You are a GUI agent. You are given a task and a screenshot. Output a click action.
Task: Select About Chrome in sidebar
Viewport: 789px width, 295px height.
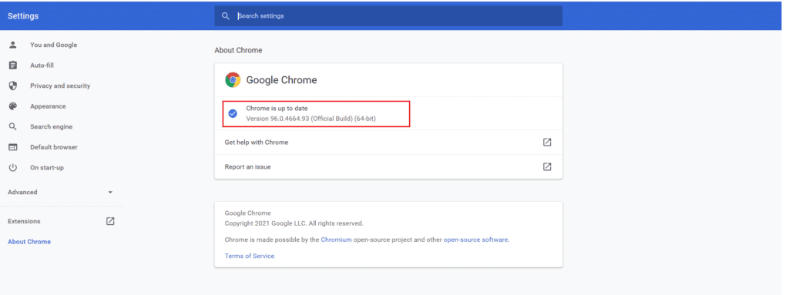tap(29, 242)
